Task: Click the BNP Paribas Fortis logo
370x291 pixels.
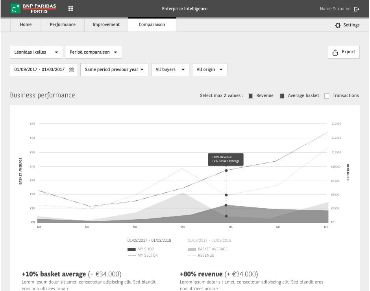Action: click(x=33, y=9)
